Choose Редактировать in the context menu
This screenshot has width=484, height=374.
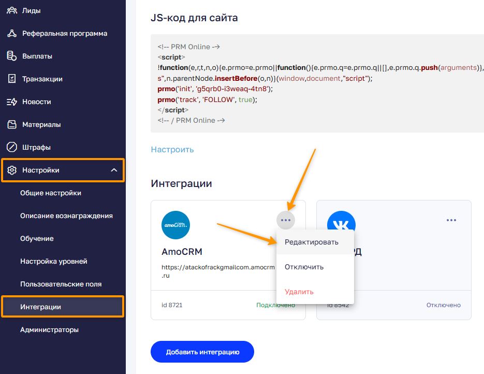click(x=311, y=242)
